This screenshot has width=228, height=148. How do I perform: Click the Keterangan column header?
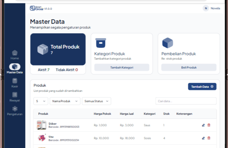[x=184, y=114]
